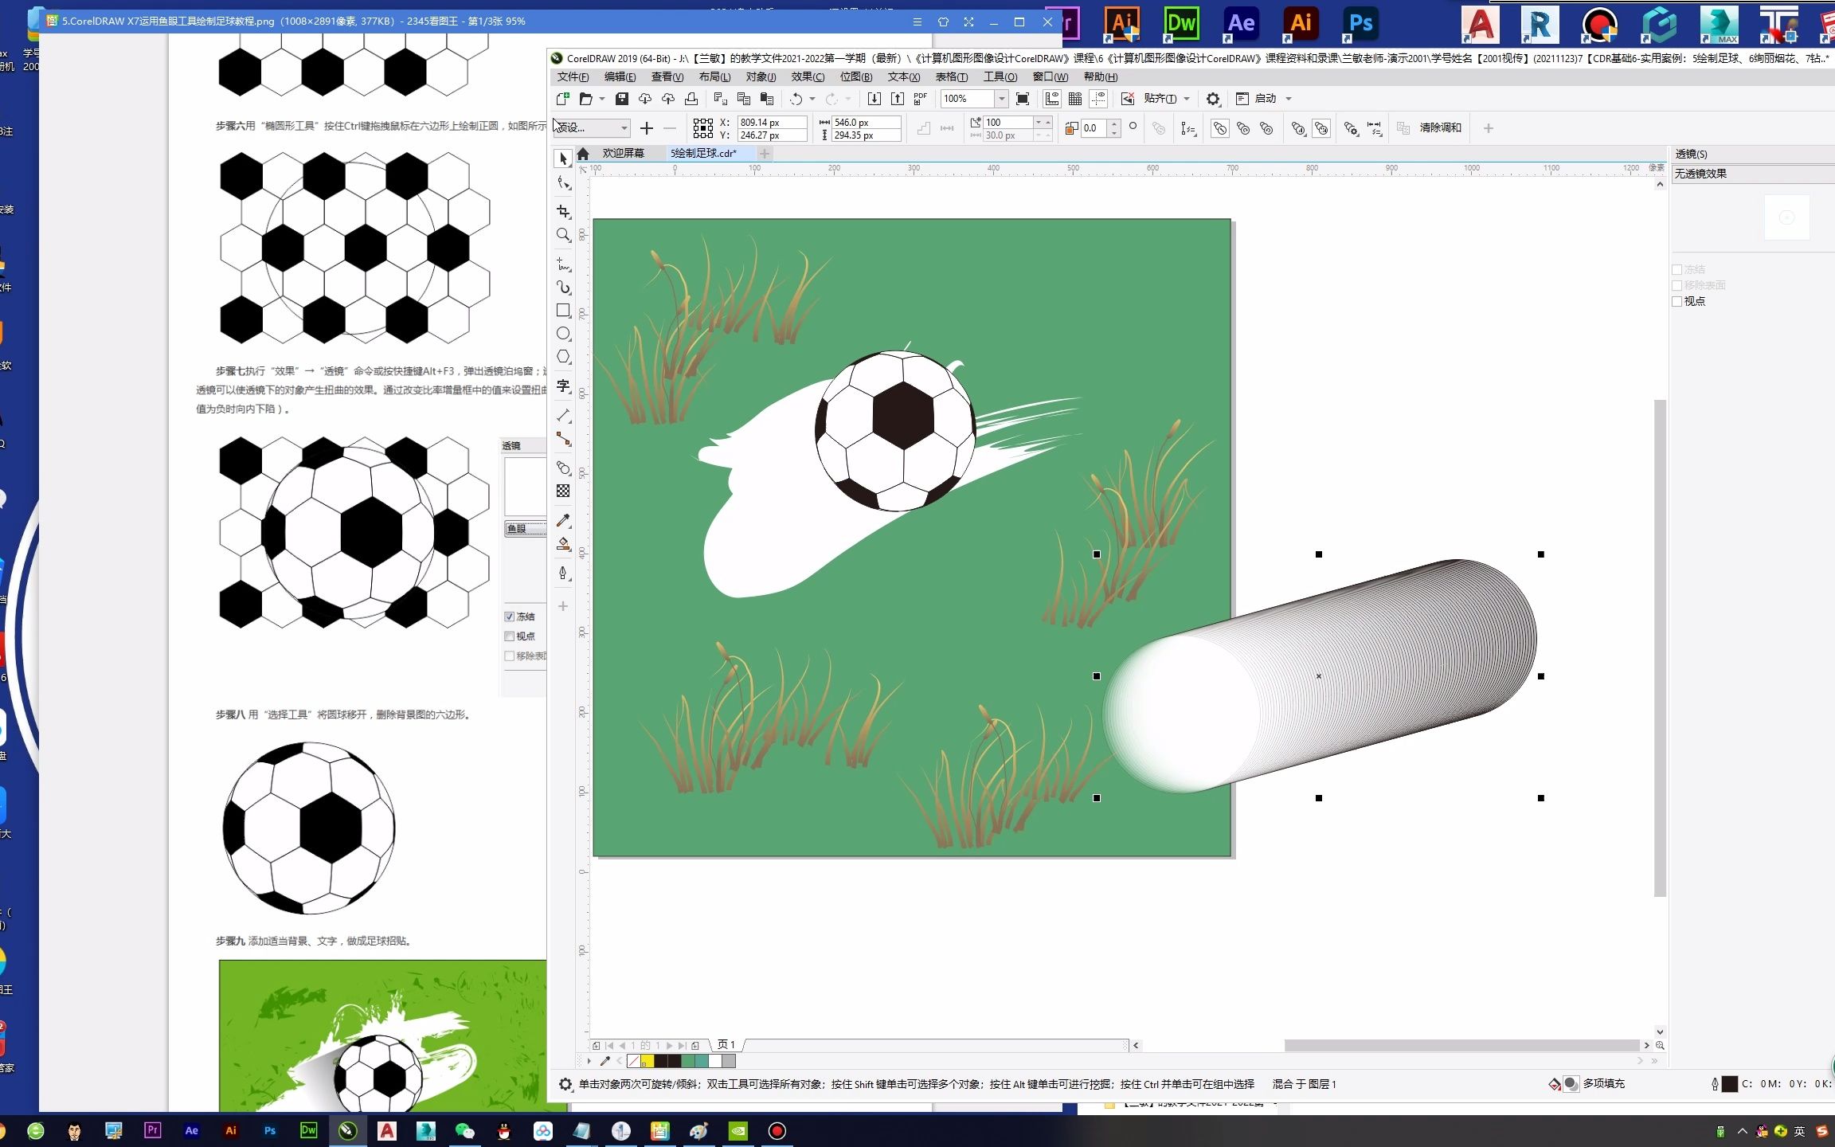
Task: Expand the 启动 launch dropdown arrow
Action: point(1289,99)
